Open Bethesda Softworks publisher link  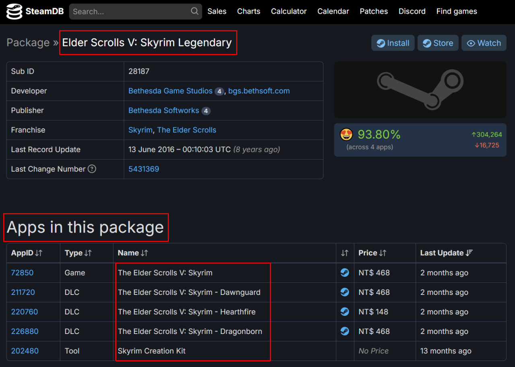pos(164,110)
